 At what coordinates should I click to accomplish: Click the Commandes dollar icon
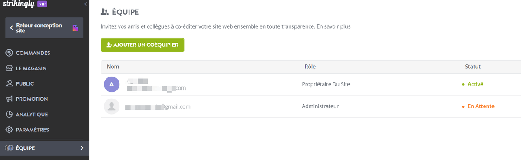[x=9, y=53]
